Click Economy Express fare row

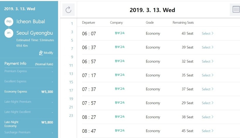(x=29, y=92)
